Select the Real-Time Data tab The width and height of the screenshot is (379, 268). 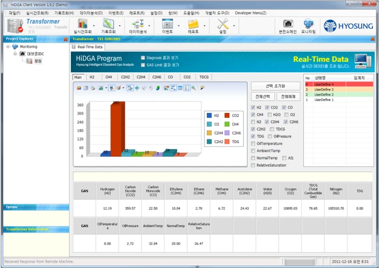click(x=90, y=47)
